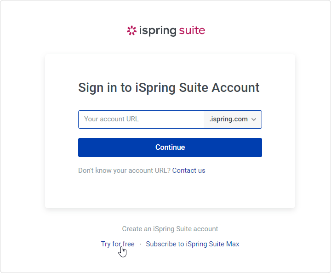331x273 pixels.
Task: Select the Try for free link
Action: pyautogui.click(x=118, y=244)
